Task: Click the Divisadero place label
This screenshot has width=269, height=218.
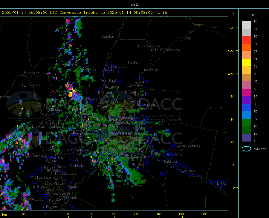Action: 146,105
